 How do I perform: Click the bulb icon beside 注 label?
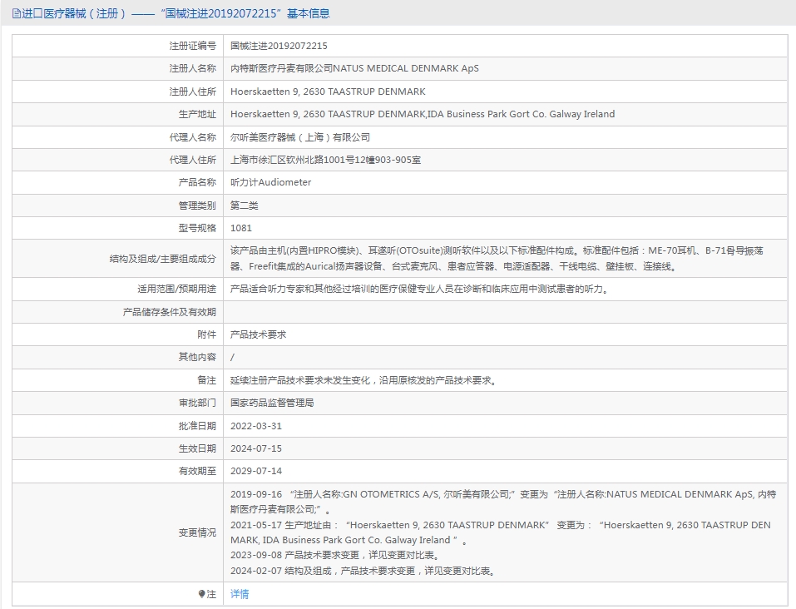click(201, 594)
